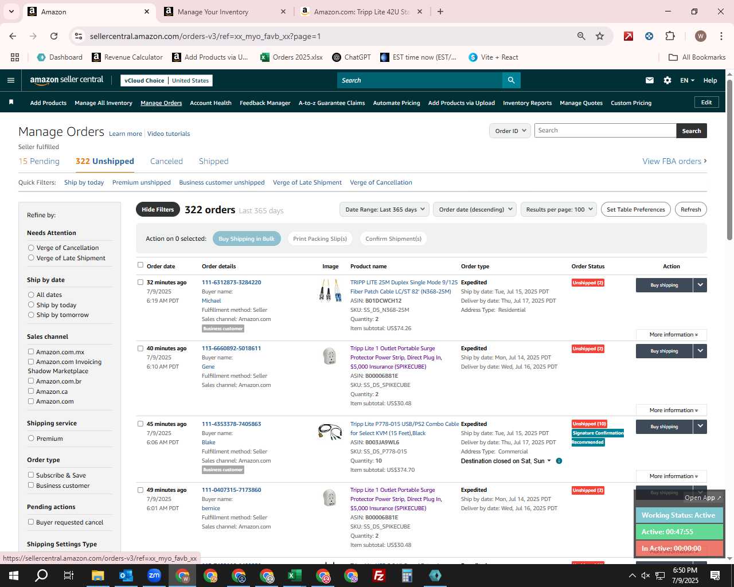Click the bookmark flag icon in navigation bar
Image resolution: width=734 pixels, height=587 pixels.
pyautogui.click(x=11, y=102)
